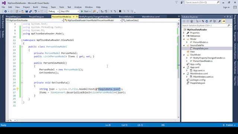Open the Debug menu
238x134 pixels.
pos(44,7)
